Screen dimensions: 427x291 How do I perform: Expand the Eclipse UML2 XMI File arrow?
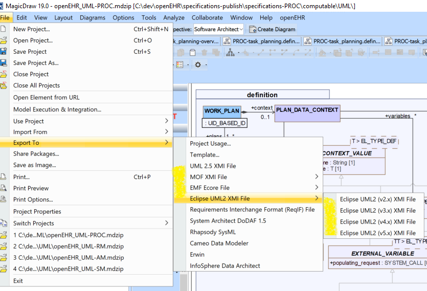pyautogui.click(x=317, y=198)
